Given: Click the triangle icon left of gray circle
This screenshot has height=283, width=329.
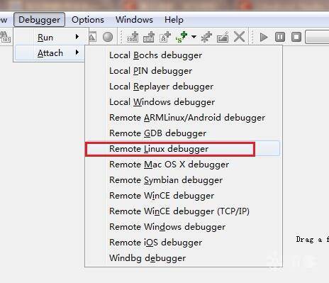Looking at the screenshot, I should tap(92, 37).
